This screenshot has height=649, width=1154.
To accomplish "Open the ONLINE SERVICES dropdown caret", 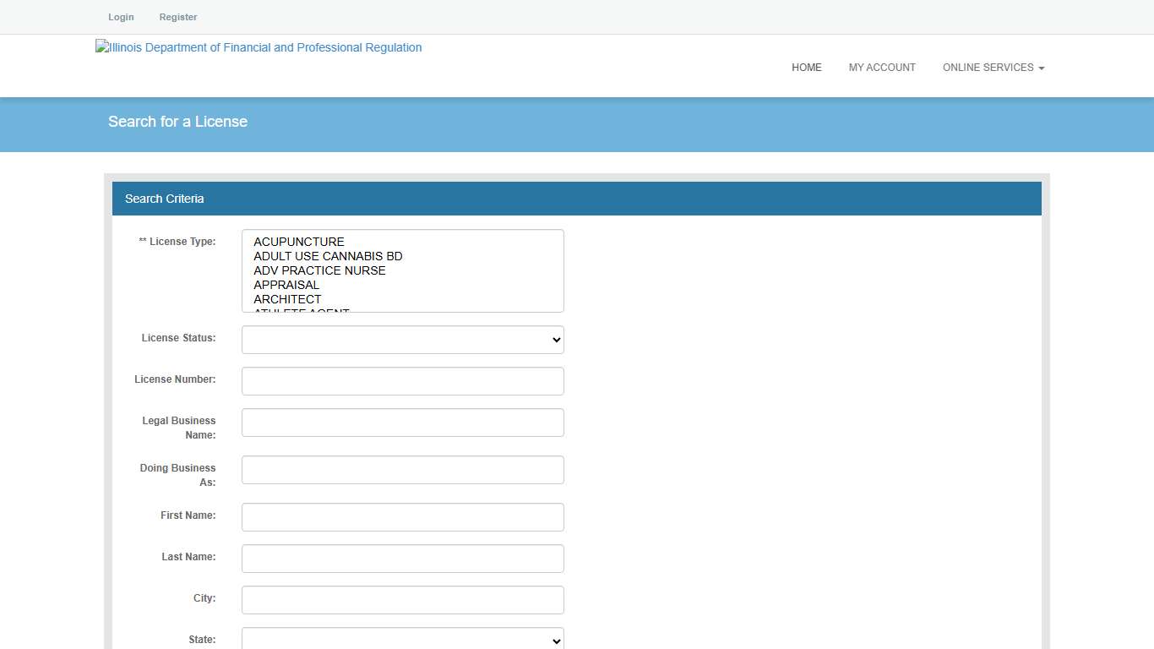I will tap(1041, 68).
